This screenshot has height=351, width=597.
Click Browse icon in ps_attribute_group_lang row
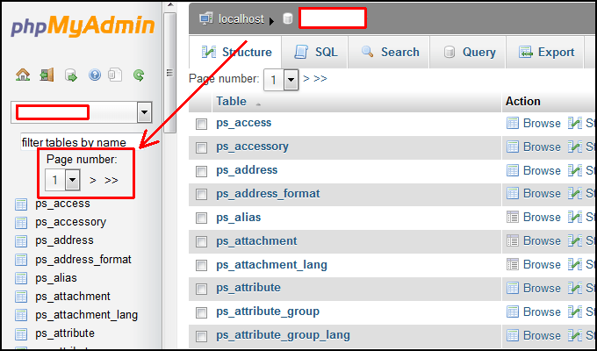coord(513,335)
